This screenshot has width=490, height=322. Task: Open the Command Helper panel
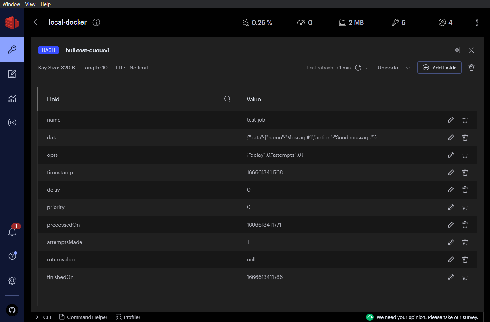pyautogui.click(x=83, y=317)
